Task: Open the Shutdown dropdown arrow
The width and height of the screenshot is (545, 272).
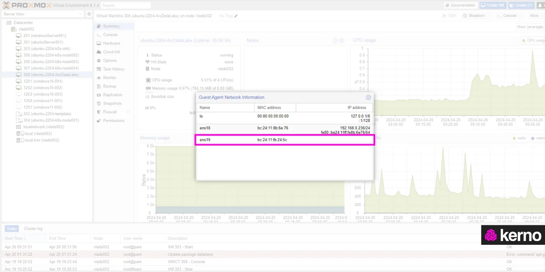Action: [x=490, y=16]
